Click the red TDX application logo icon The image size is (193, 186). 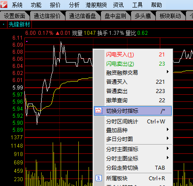[x=4, y=4]
